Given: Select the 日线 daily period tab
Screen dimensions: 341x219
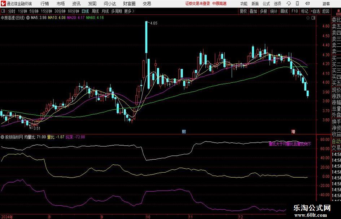Looking at the screenshot, I should coord(85,11).
